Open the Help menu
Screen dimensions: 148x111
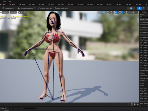(10, 1)
